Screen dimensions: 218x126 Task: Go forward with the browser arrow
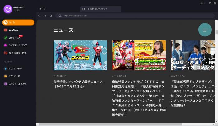pos(45,16)
